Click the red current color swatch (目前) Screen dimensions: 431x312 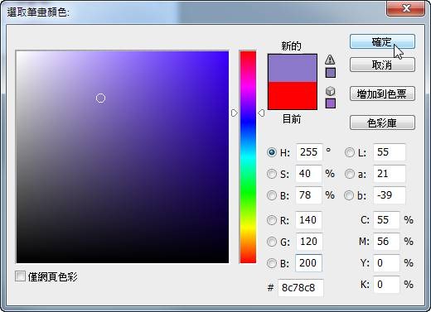click(x=293, y=95)
